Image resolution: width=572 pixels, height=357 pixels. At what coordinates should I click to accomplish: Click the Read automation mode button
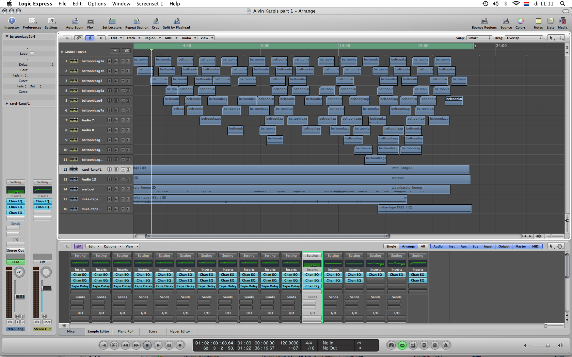[x=15, y=262]
